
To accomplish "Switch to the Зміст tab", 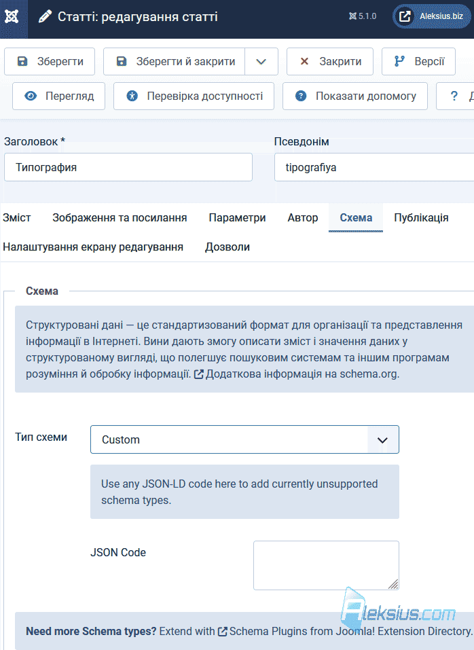I will [16, 217].
